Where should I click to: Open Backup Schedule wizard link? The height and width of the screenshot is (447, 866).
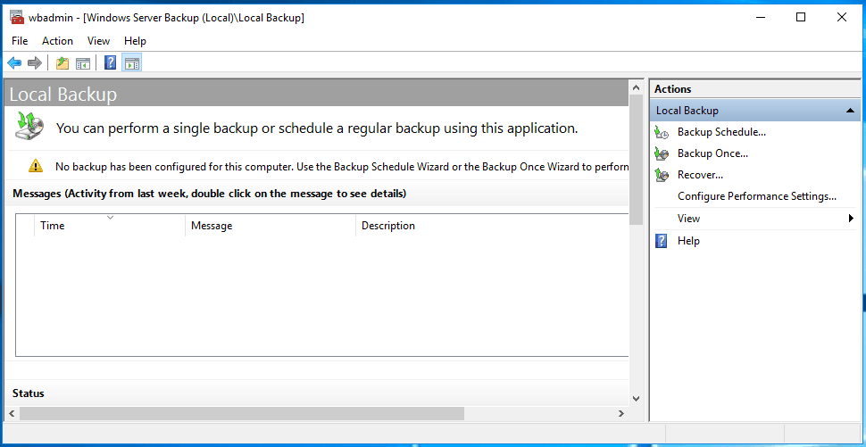(721, 132)
